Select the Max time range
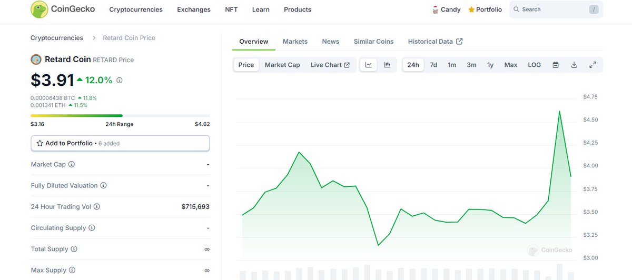The height and width of the screenshot is (280, 632). pos(511,65)
